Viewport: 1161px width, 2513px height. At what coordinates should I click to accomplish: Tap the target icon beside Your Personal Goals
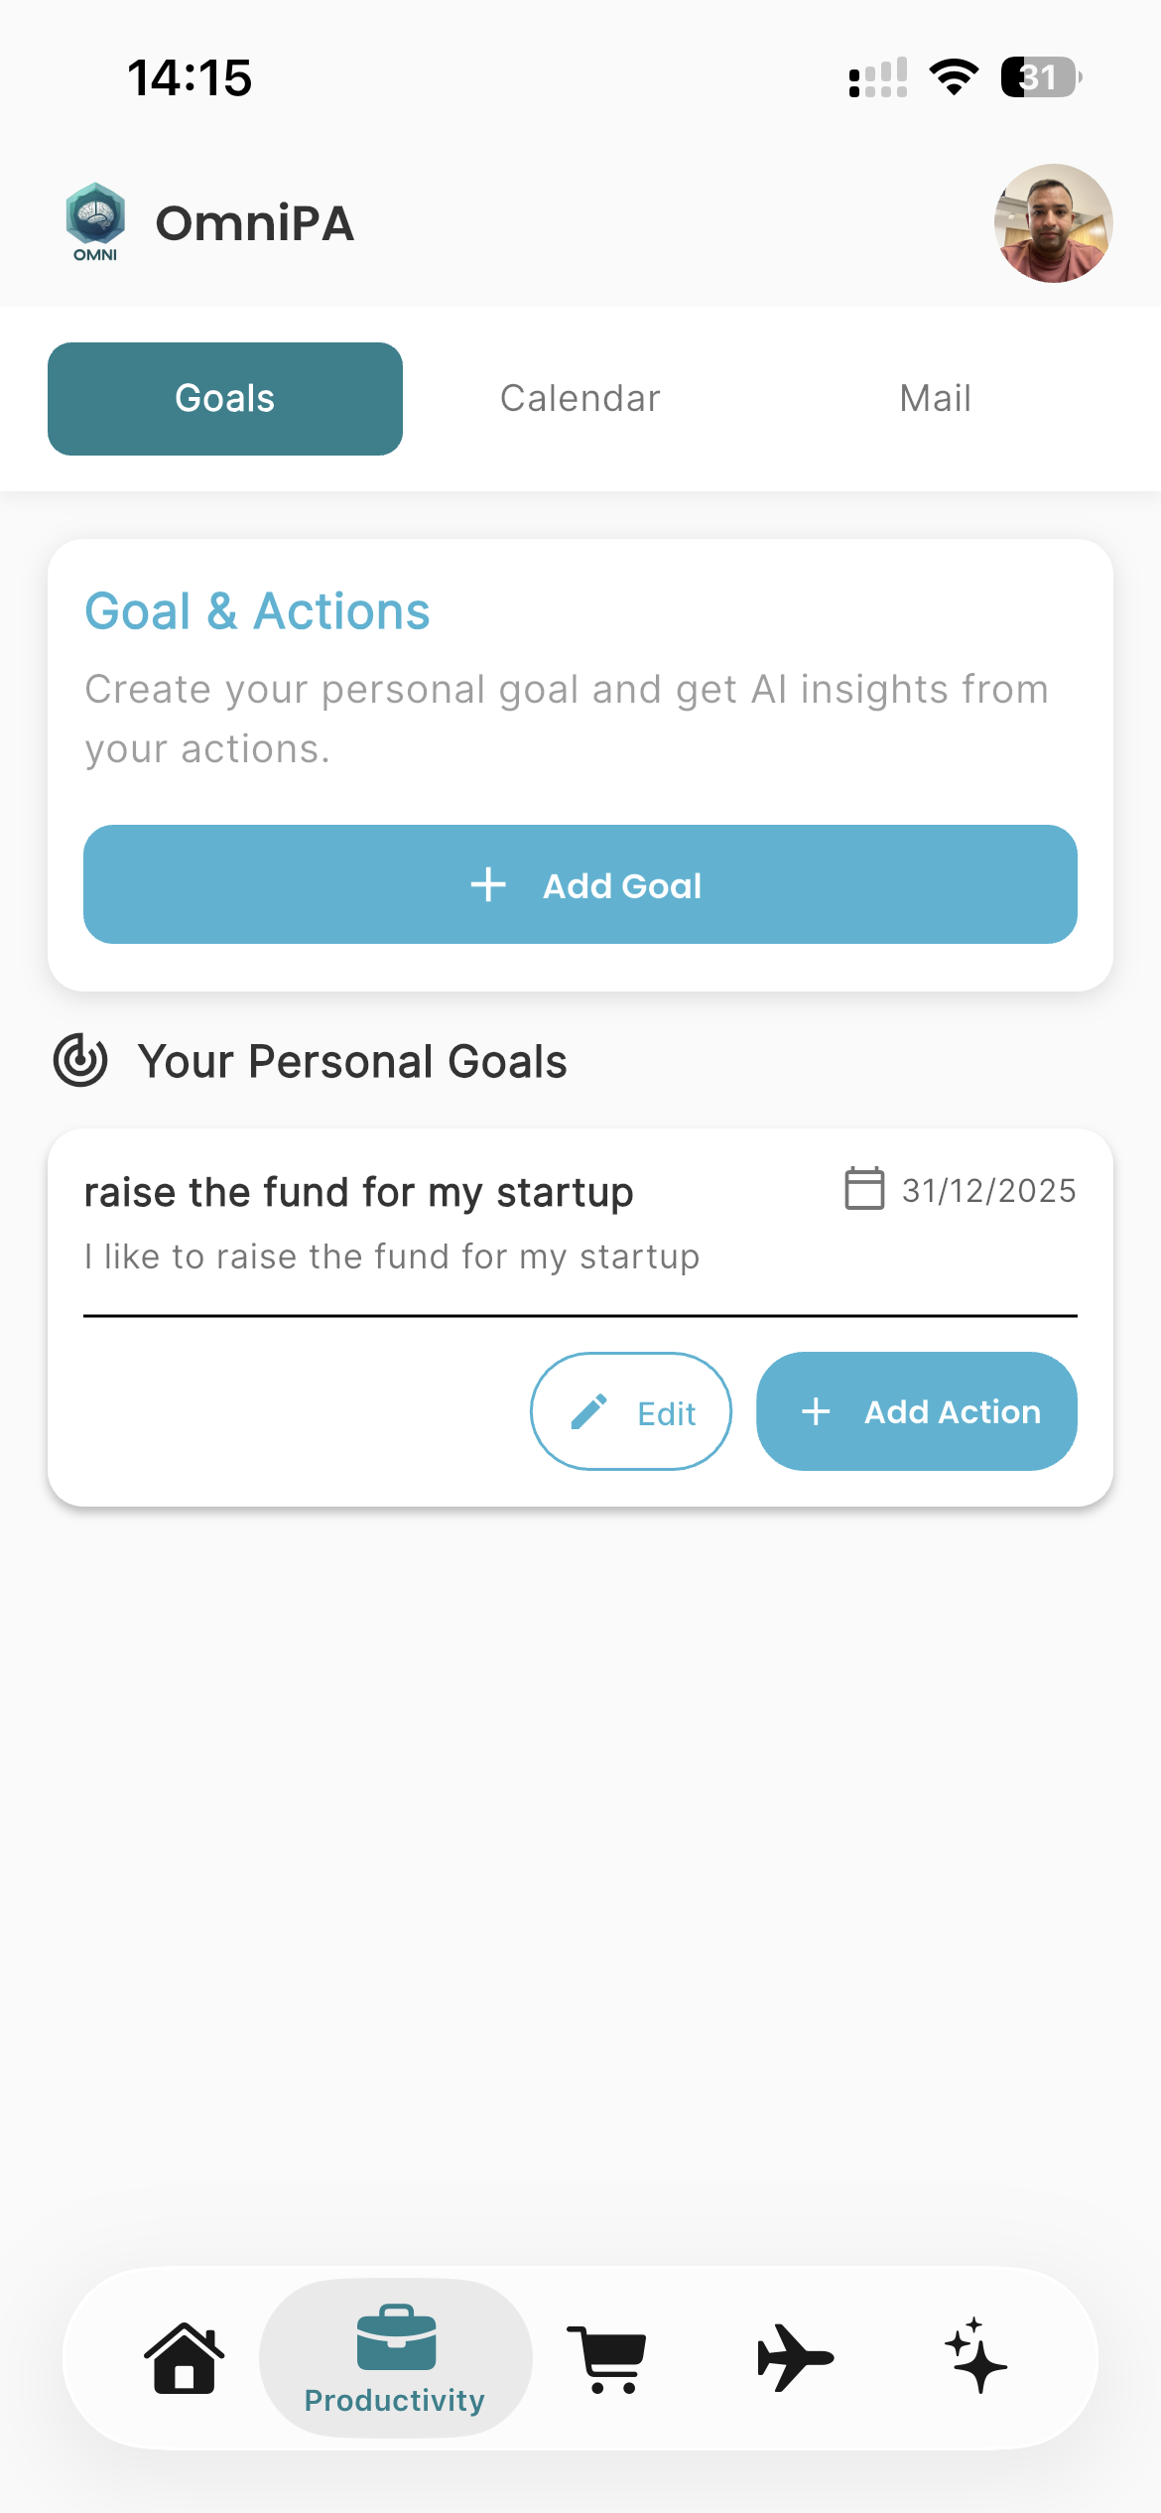[x=80, y=1060]
